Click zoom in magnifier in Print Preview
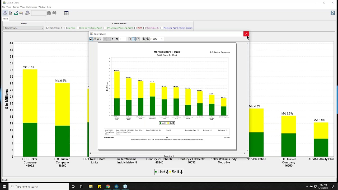Viewport: 338px width, 190px height. pos(144,39)
